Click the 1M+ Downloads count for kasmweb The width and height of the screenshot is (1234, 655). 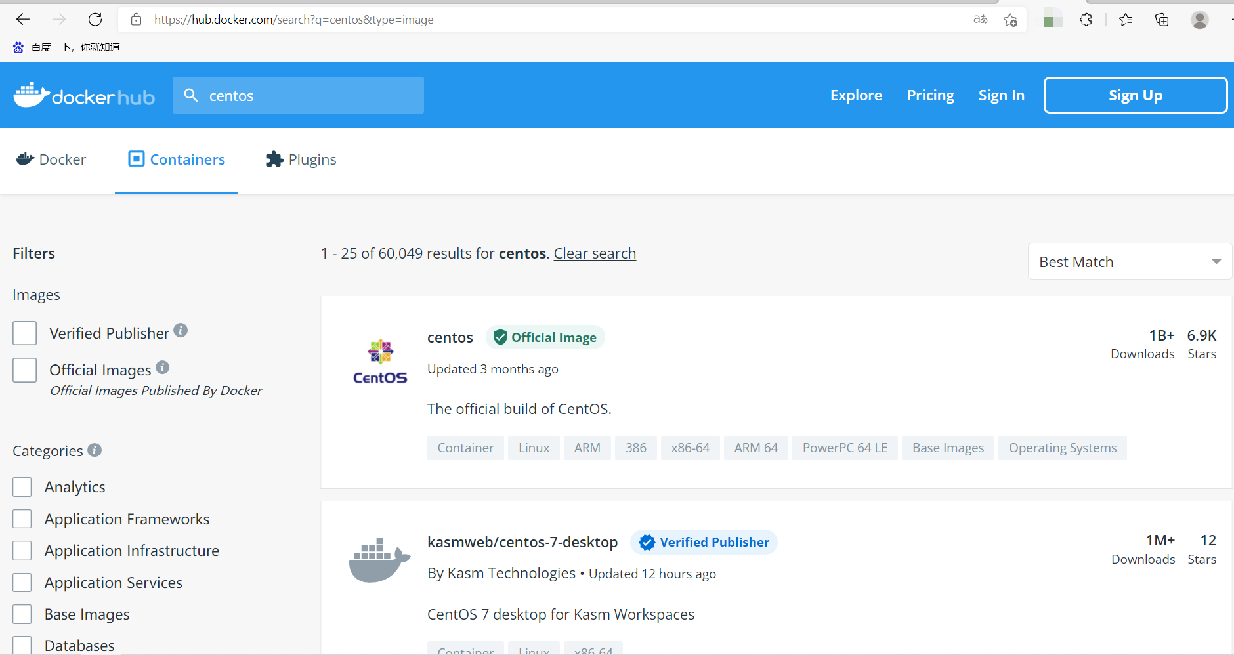click(x=1143, y=549)
